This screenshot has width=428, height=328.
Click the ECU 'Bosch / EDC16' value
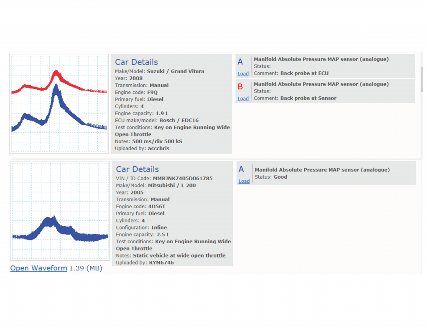tap(179, 121)
